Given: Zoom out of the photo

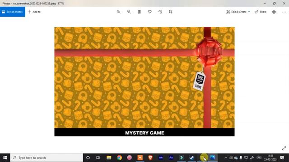Looking at the screenshot, I should (129, 12).
